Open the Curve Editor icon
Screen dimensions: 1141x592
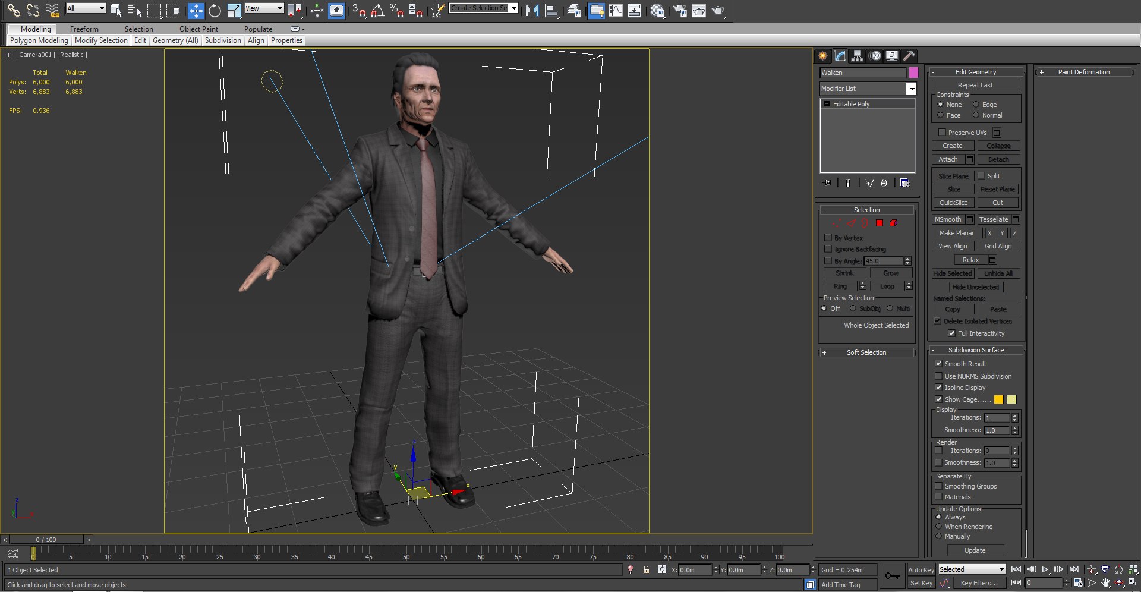[616, 10]
